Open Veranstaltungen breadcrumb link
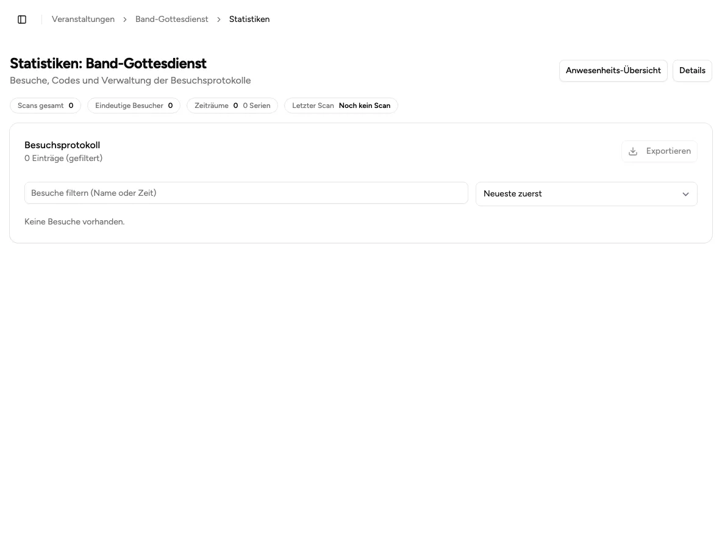Screen dimensions: 722x549 (83, 20)
